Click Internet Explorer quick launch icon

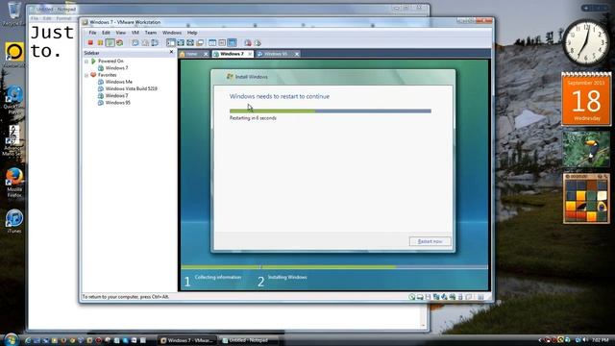28,340
